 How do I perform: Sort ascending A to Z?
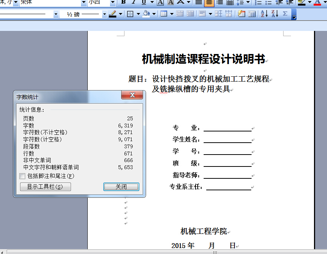click(264, 14)
